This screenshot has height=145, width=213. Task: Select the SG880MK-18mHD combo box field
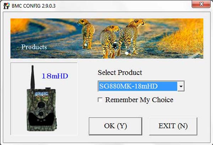tap(141, 86)
